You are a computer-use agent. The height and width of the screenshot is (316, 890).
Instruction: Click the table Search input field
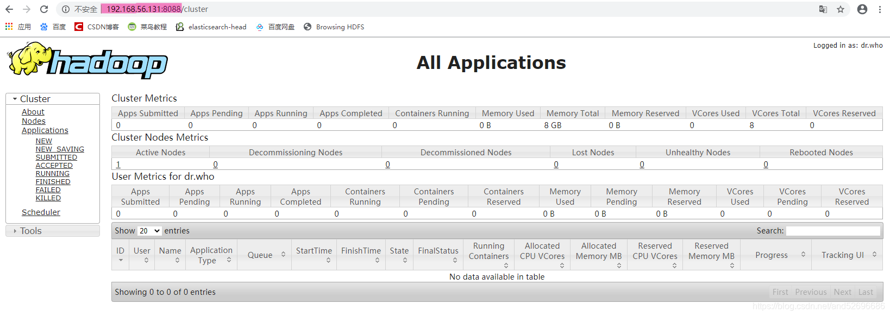pos(833,231)
